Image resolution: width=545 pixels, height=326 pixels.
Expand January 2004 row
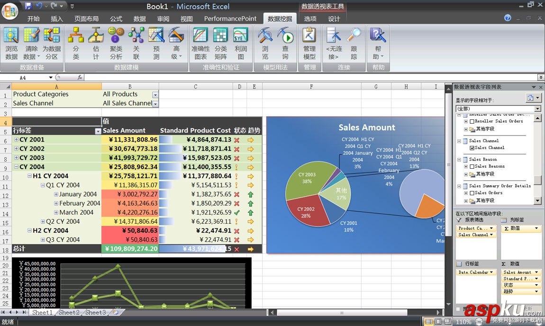pyautogui.click(x=56, y=194)
